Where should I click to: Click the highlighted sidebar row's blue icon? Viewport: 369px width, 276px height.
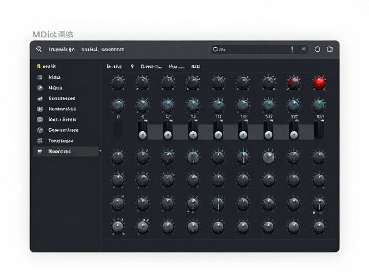(x=40, y=151)
